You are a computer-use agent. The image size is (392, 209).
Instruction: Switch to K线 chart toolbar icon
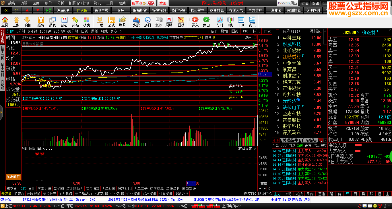(x=230, y=22)
